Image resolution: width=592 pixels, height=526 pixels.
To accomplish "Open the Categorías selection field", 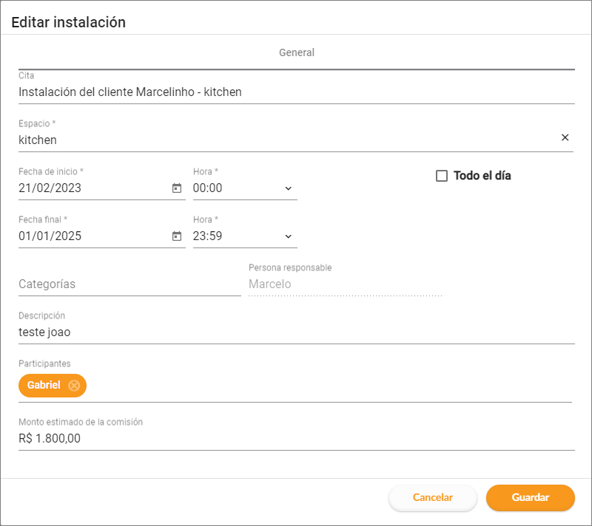I will pyautogui.click(x=129, y=284).
